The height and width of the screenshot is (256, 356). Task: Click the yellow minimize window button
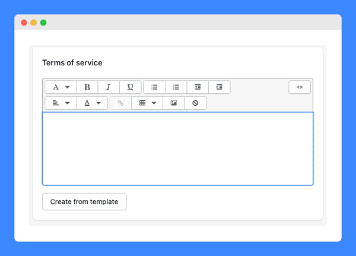pyautogui.click(x=34, y=23)
